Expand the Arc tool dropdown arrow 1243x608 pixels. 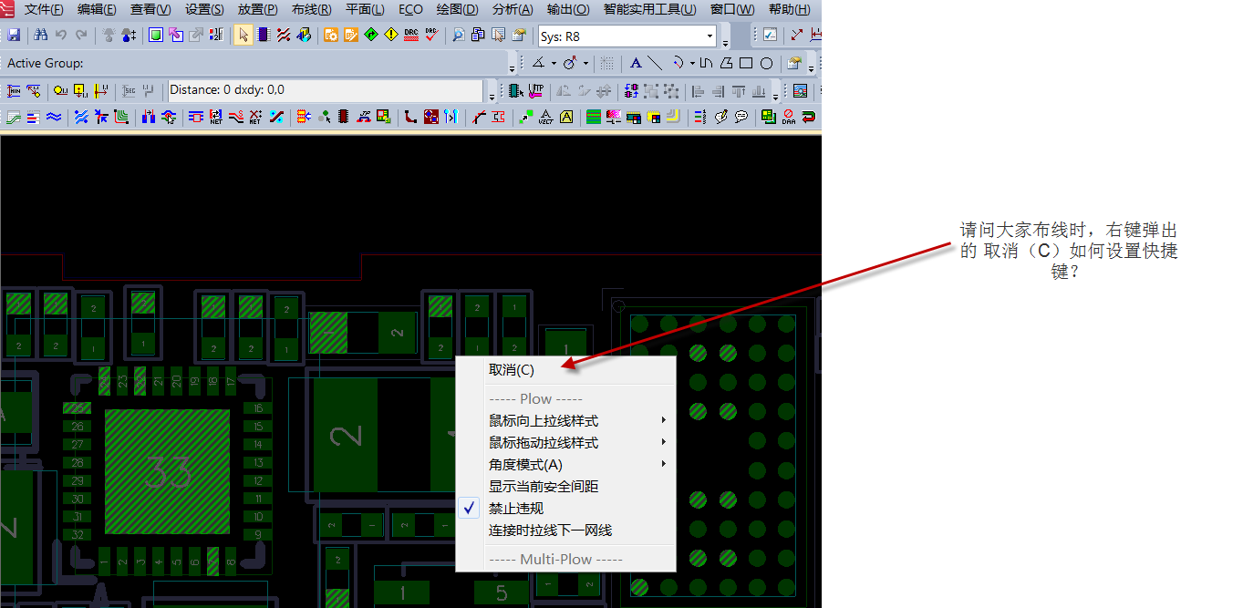pos(692,64)
